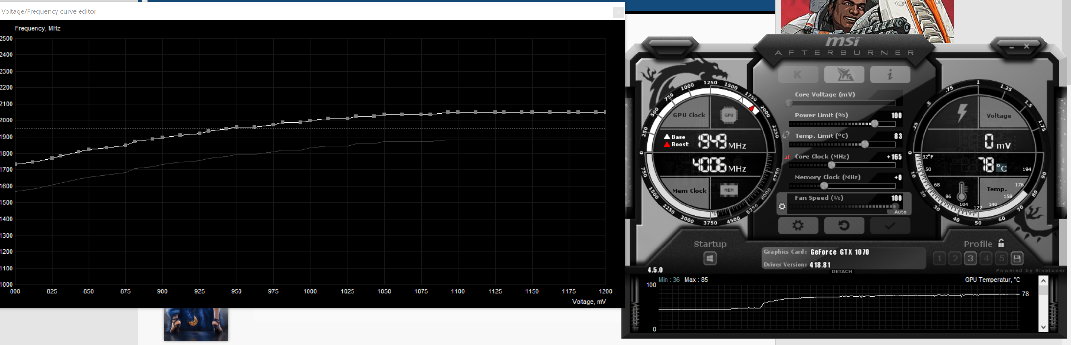Click the Power Limit slider knob
1071x345 pixels.
click(875, 123)
